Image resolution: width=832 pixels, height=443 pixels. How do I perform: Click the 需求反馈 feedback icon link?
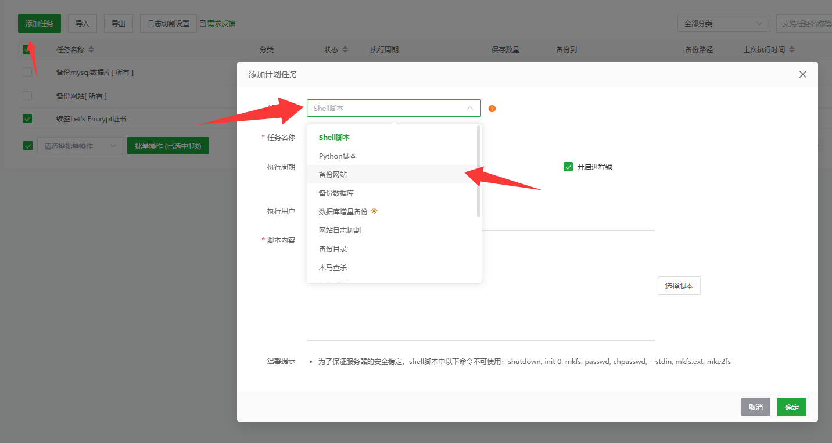coord(218,24)
